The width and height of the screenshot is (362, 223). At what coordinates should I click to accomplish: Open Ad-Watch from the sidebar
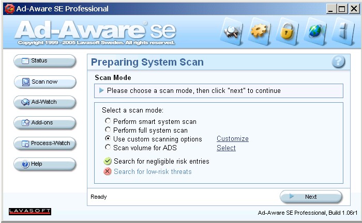click(45, 102)
